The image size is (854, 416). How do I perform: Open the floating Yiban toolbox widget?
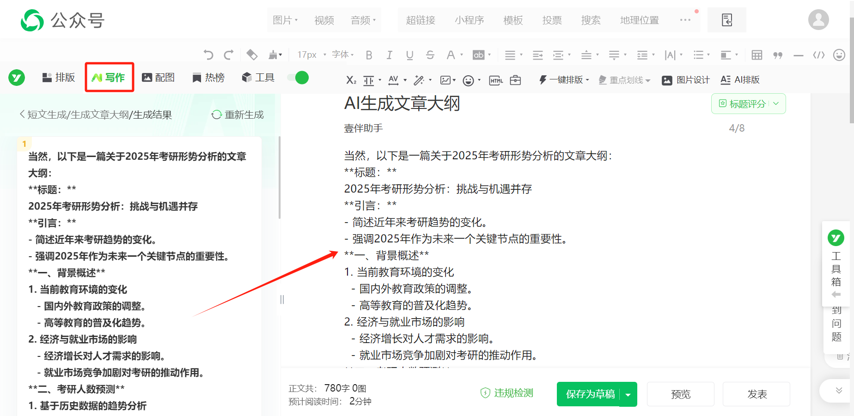pyautogui.click(x=836, y=264)
